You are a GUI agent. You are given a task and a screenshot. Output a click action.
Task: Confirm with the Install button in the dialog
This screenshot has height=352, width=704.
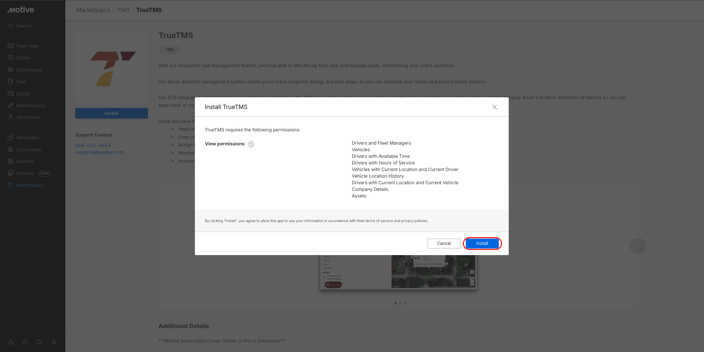[x=482, y=243]
